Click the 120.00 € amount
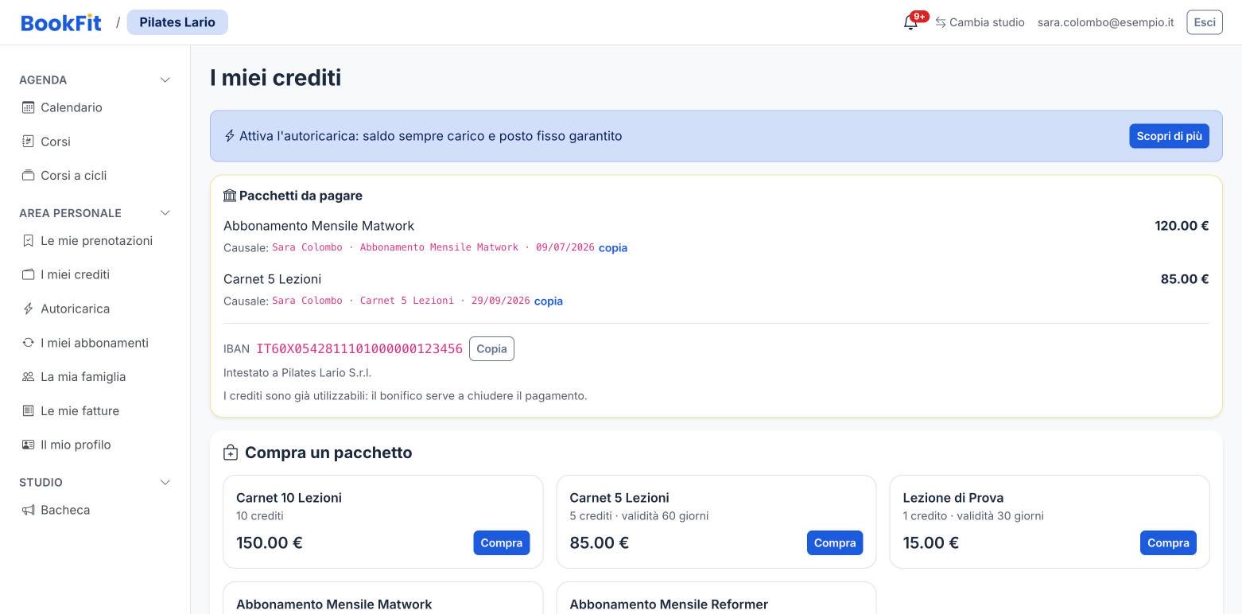This screenshot has width=1242, height=614. [1182, 226]
